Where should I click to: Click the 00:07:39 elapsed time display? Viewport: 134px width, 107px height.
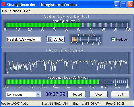click(55, 94)
